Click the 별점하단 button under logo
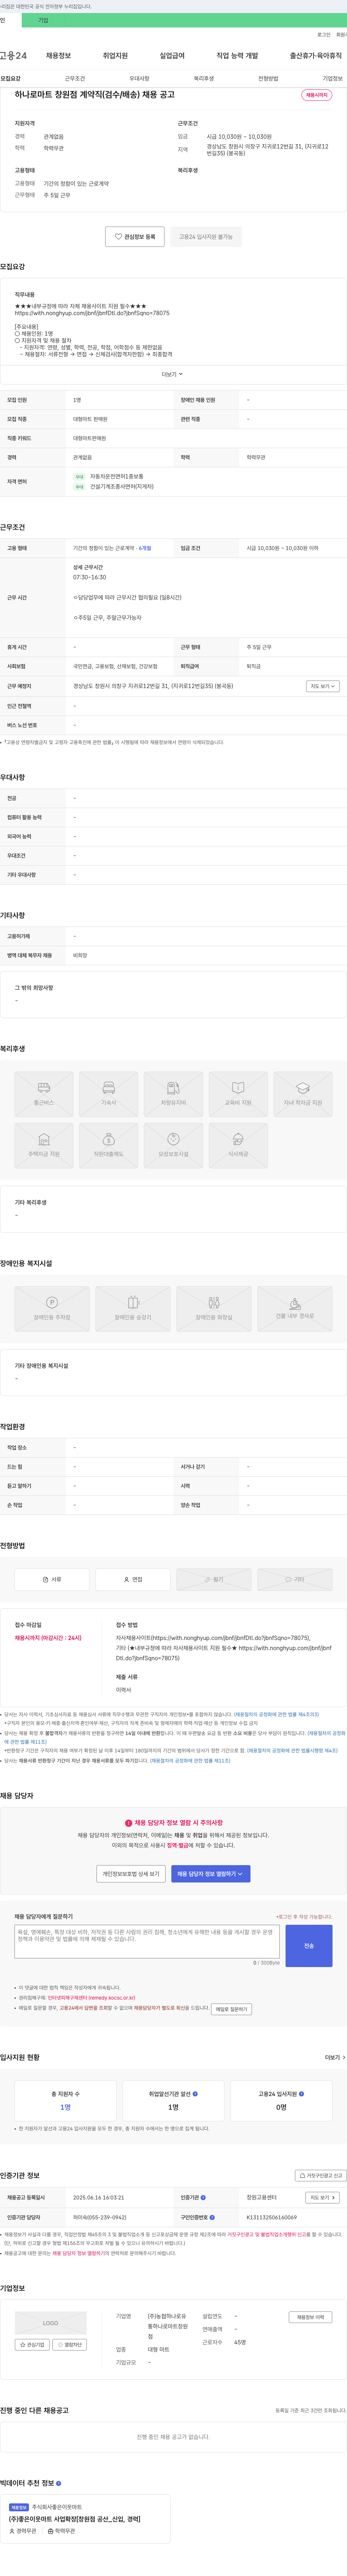347x2576 pixels. (x=70, y=2345)
